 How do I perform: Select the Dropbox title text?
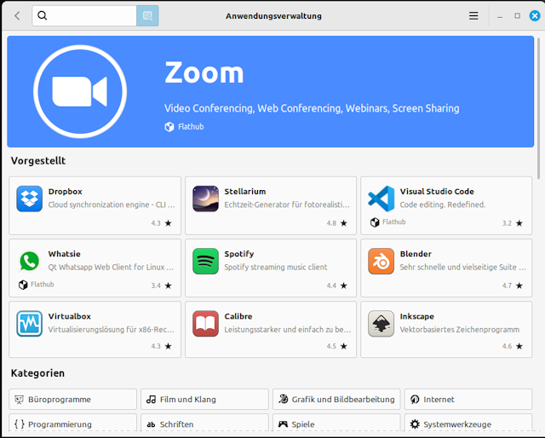click(x=66, y=192)
